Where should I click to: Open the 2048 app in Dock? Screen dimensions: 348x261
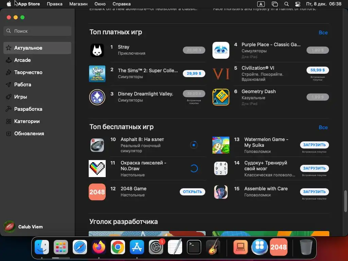pos(279,247)
